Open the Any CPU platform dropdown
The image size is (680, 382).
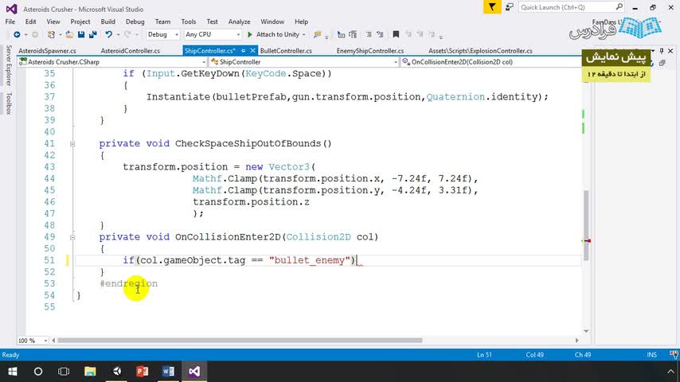click(x=213, y=34)
